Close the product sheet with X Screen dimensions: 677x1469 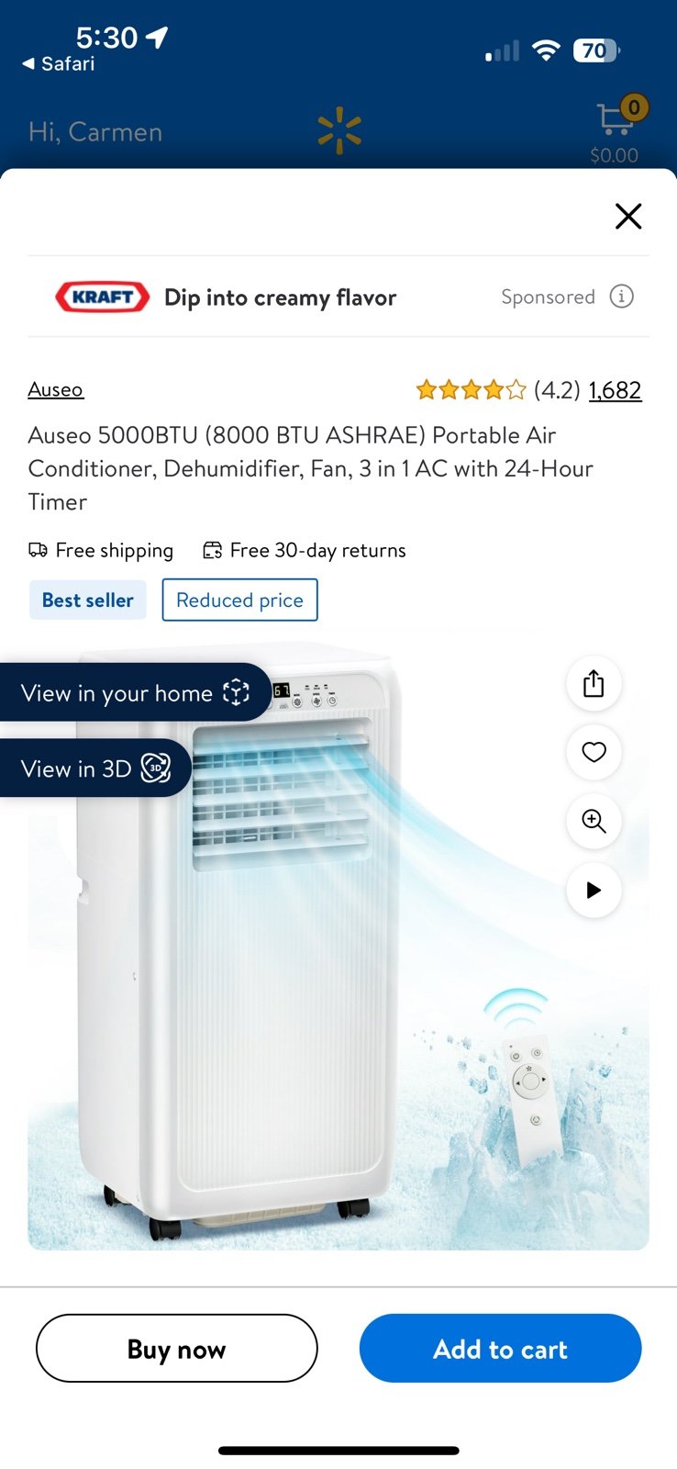pyautogui.click(x=628, y=216)
